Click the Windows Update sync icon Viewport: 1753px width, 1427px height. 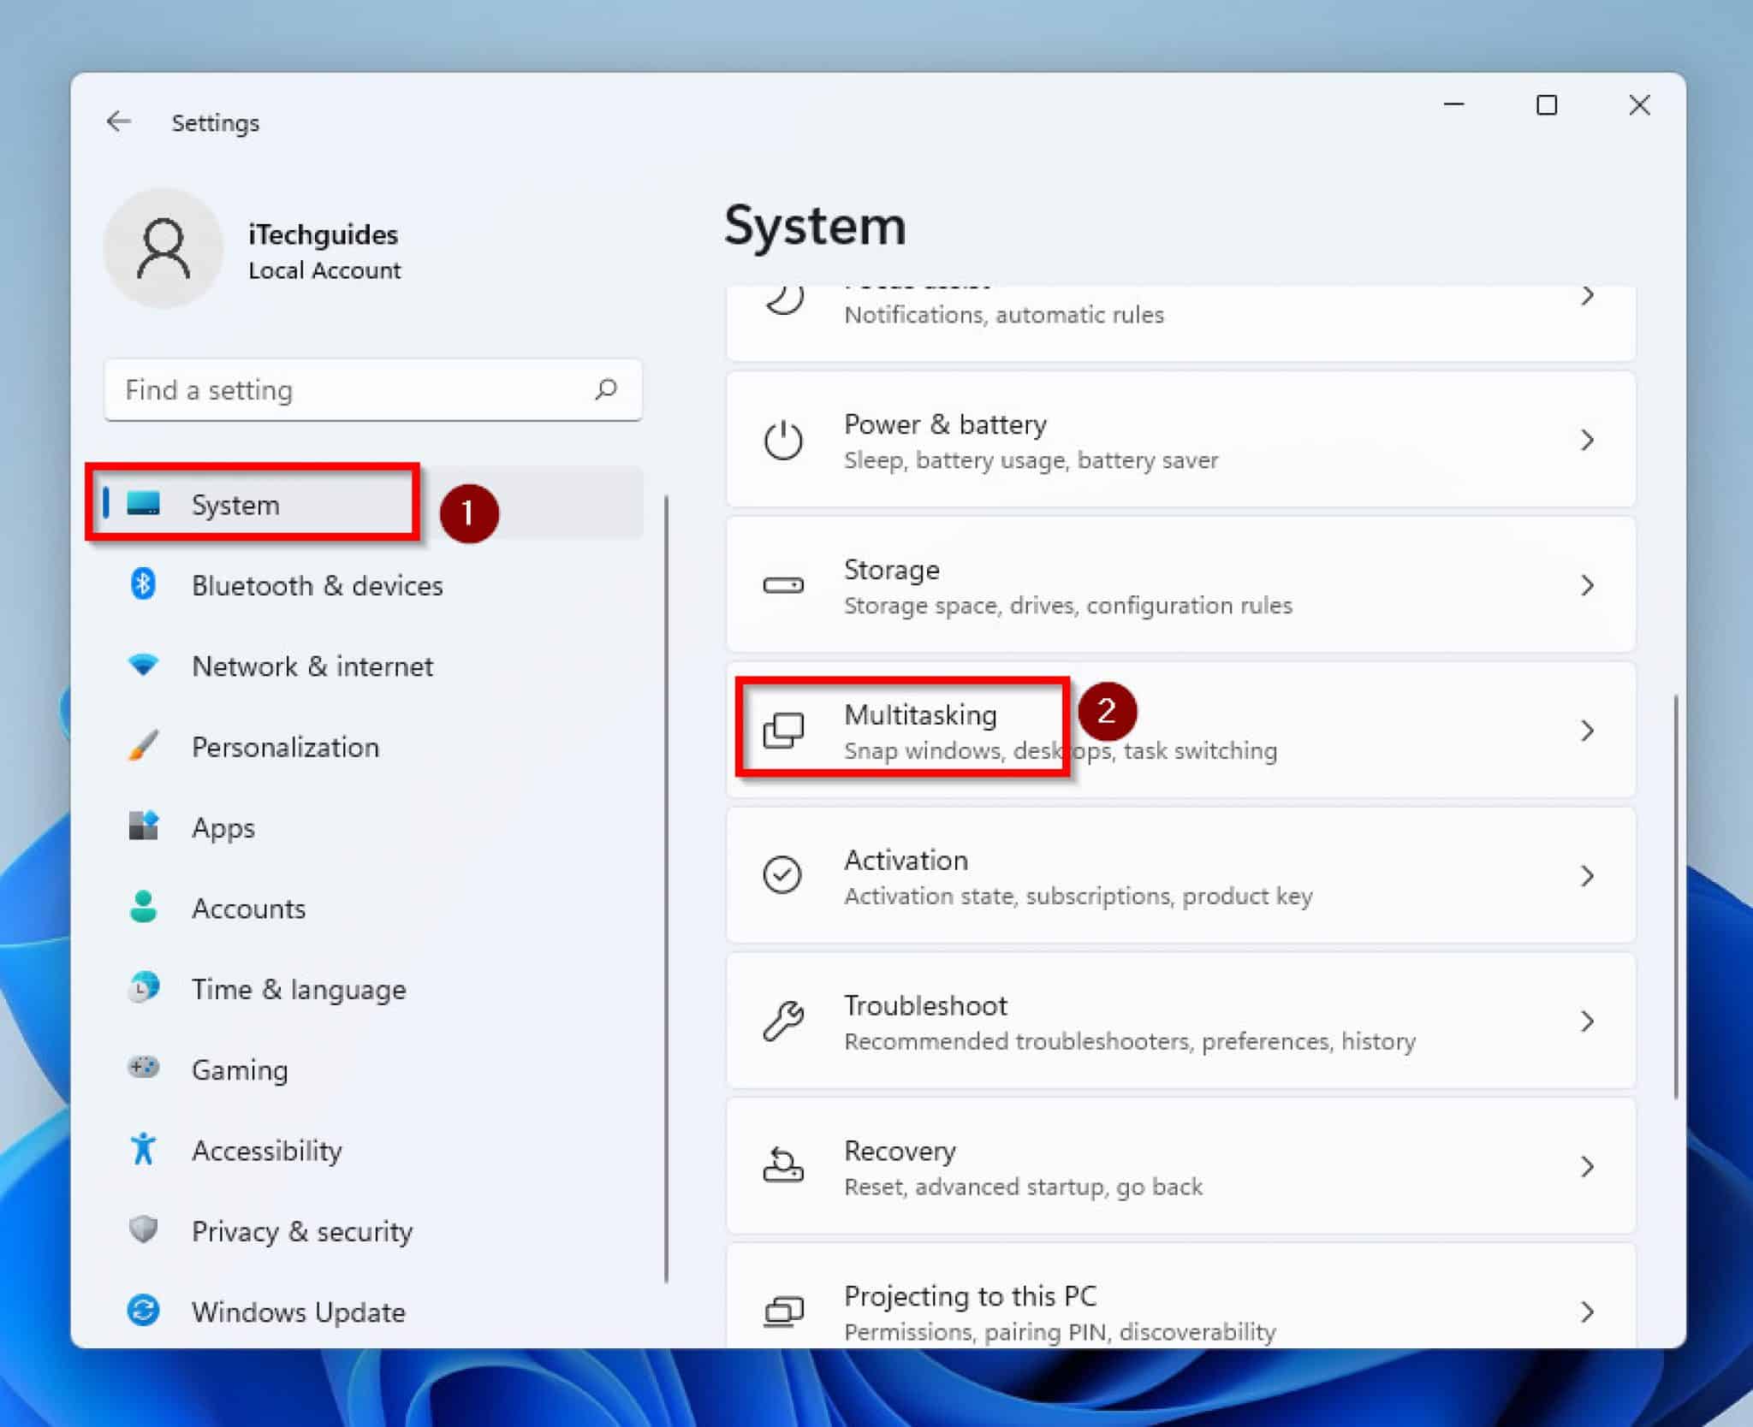coord(143,1311)
